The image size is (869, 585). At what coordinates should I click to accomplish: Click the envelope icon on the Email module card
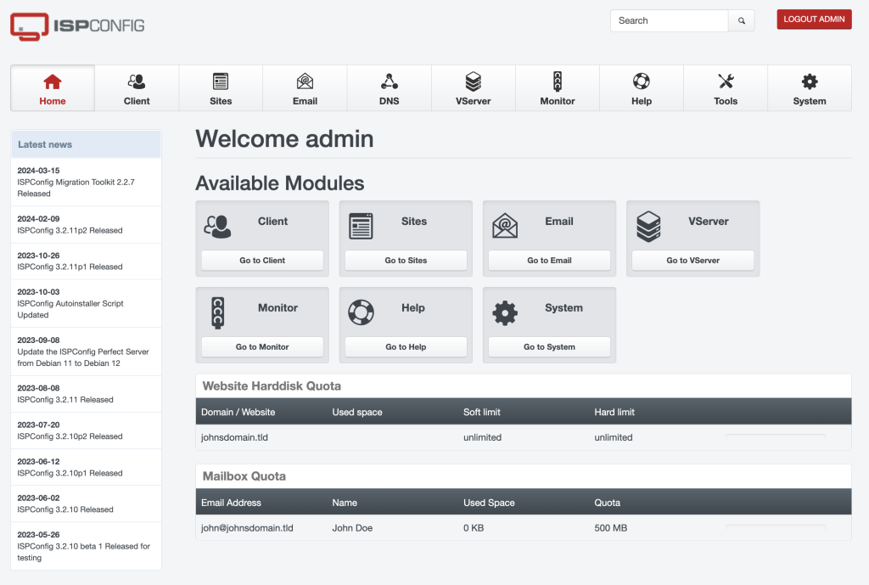(504, 226)
